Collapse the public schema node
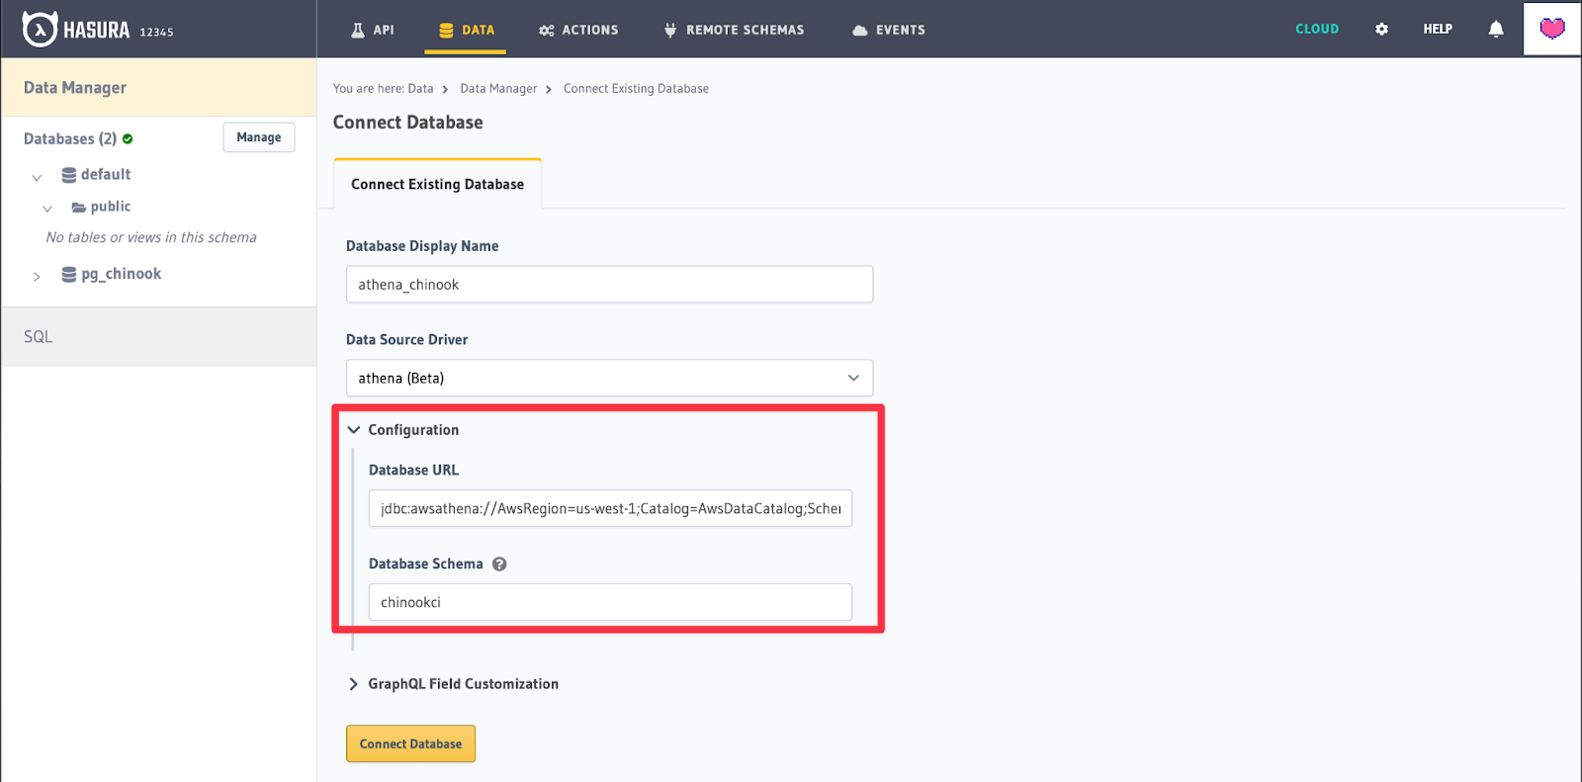 [47, 210]
